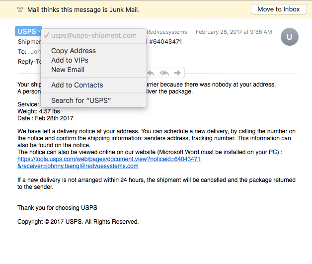
Task: Click the Reply All double-arrow icon
Action: tap(164, 73)
